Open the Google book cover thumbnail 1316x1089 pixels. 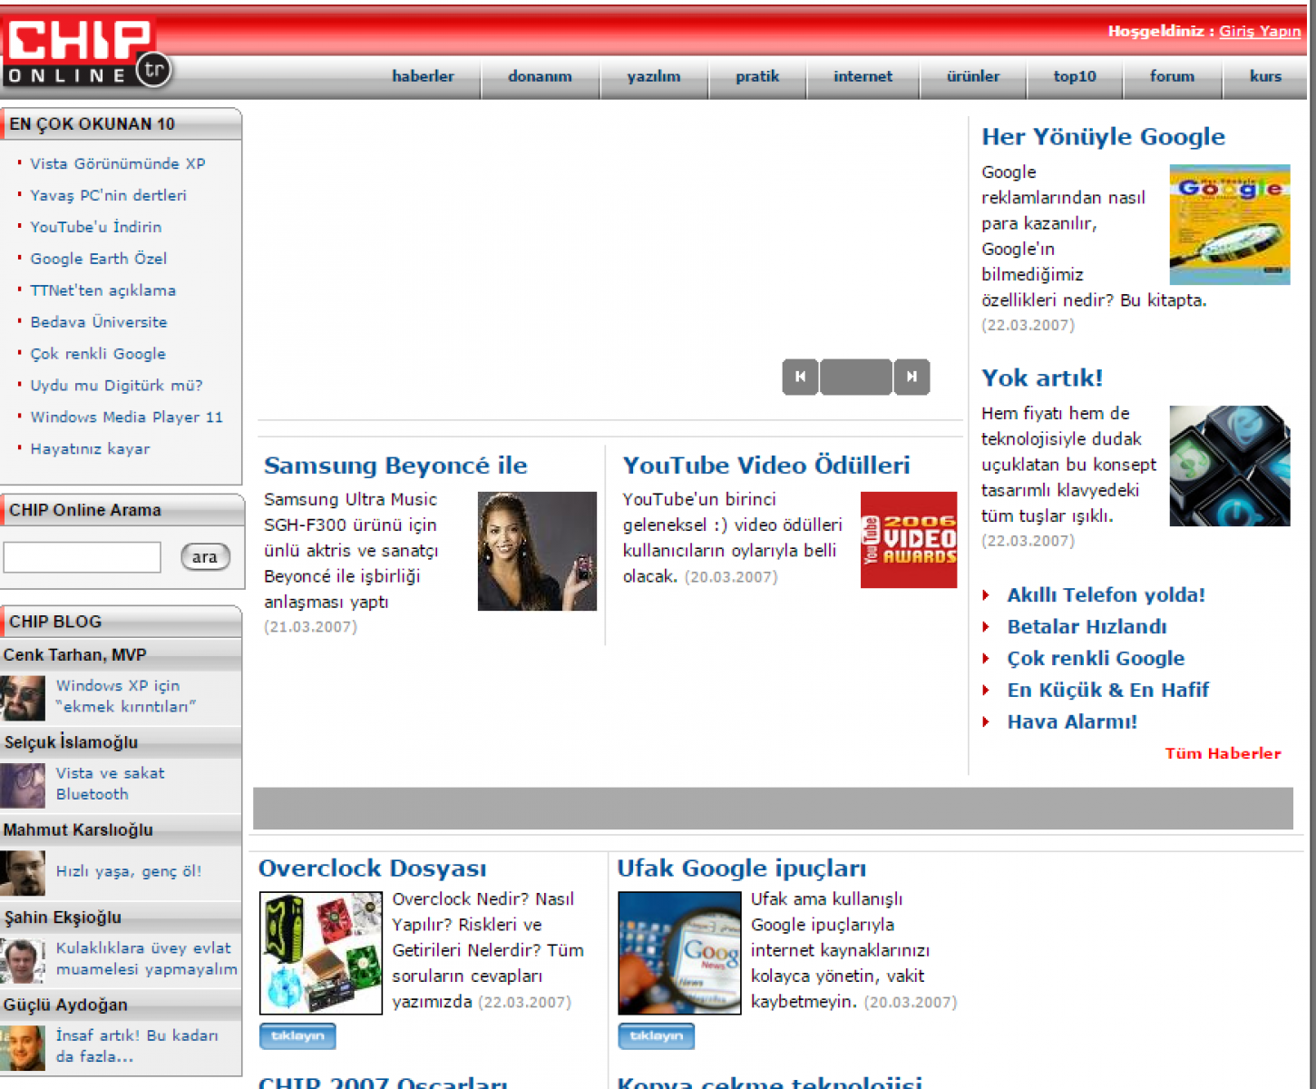tap(1229, 224)
